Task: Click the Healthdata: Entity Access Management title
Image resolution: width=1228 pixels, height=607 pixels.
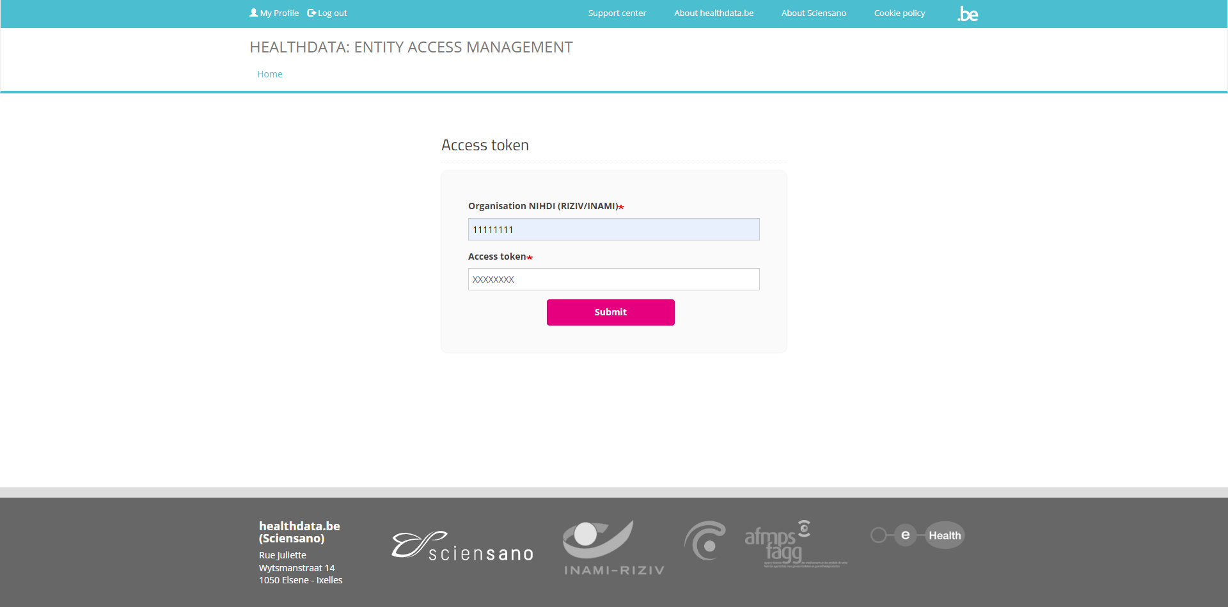Action: [411, 47]
